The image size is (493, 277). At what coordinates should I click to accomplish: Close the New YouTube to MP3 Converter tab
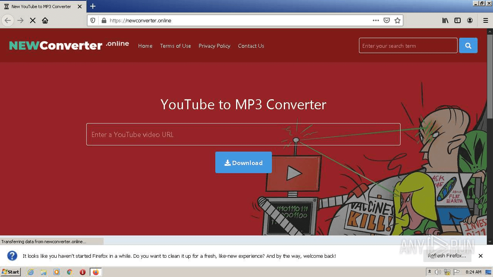click(80, 7)
